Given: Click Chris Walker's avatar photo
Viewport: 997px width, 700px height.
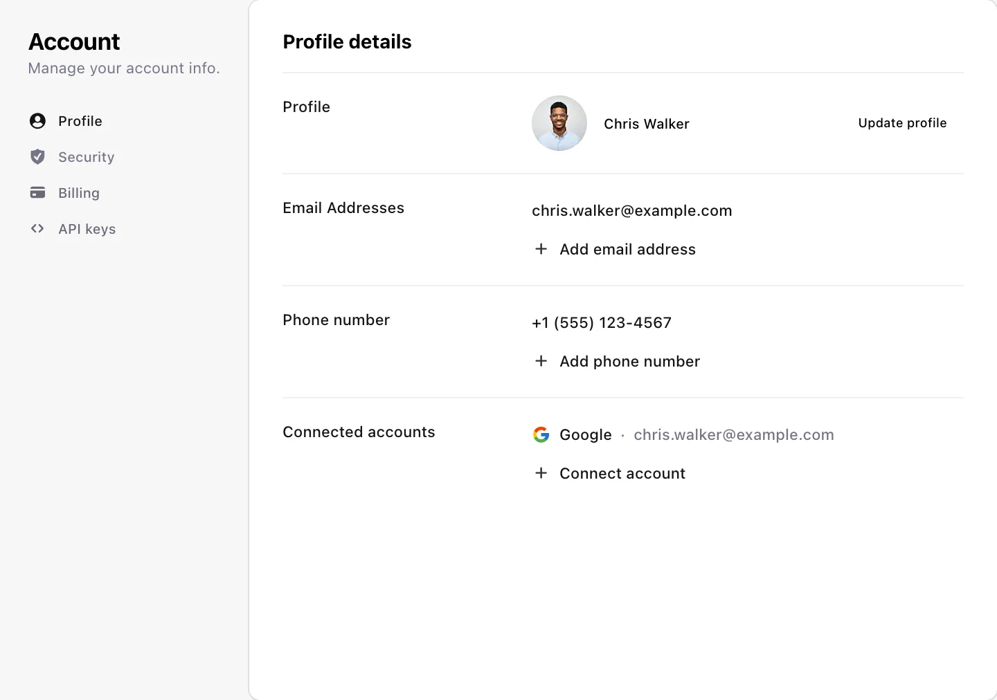Looking at the screenshot, I should [x=559, y=123].
